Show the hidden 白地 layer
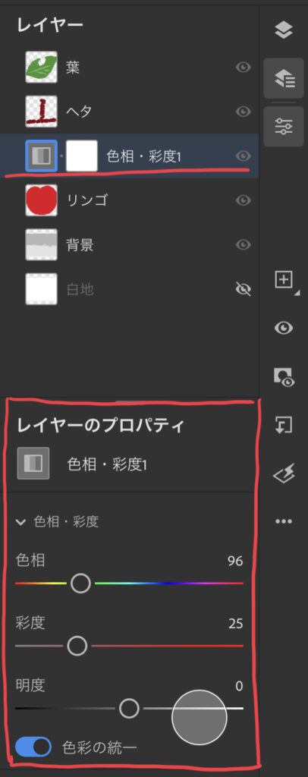This screenshot has width=308, height=777. pos(243,289)
